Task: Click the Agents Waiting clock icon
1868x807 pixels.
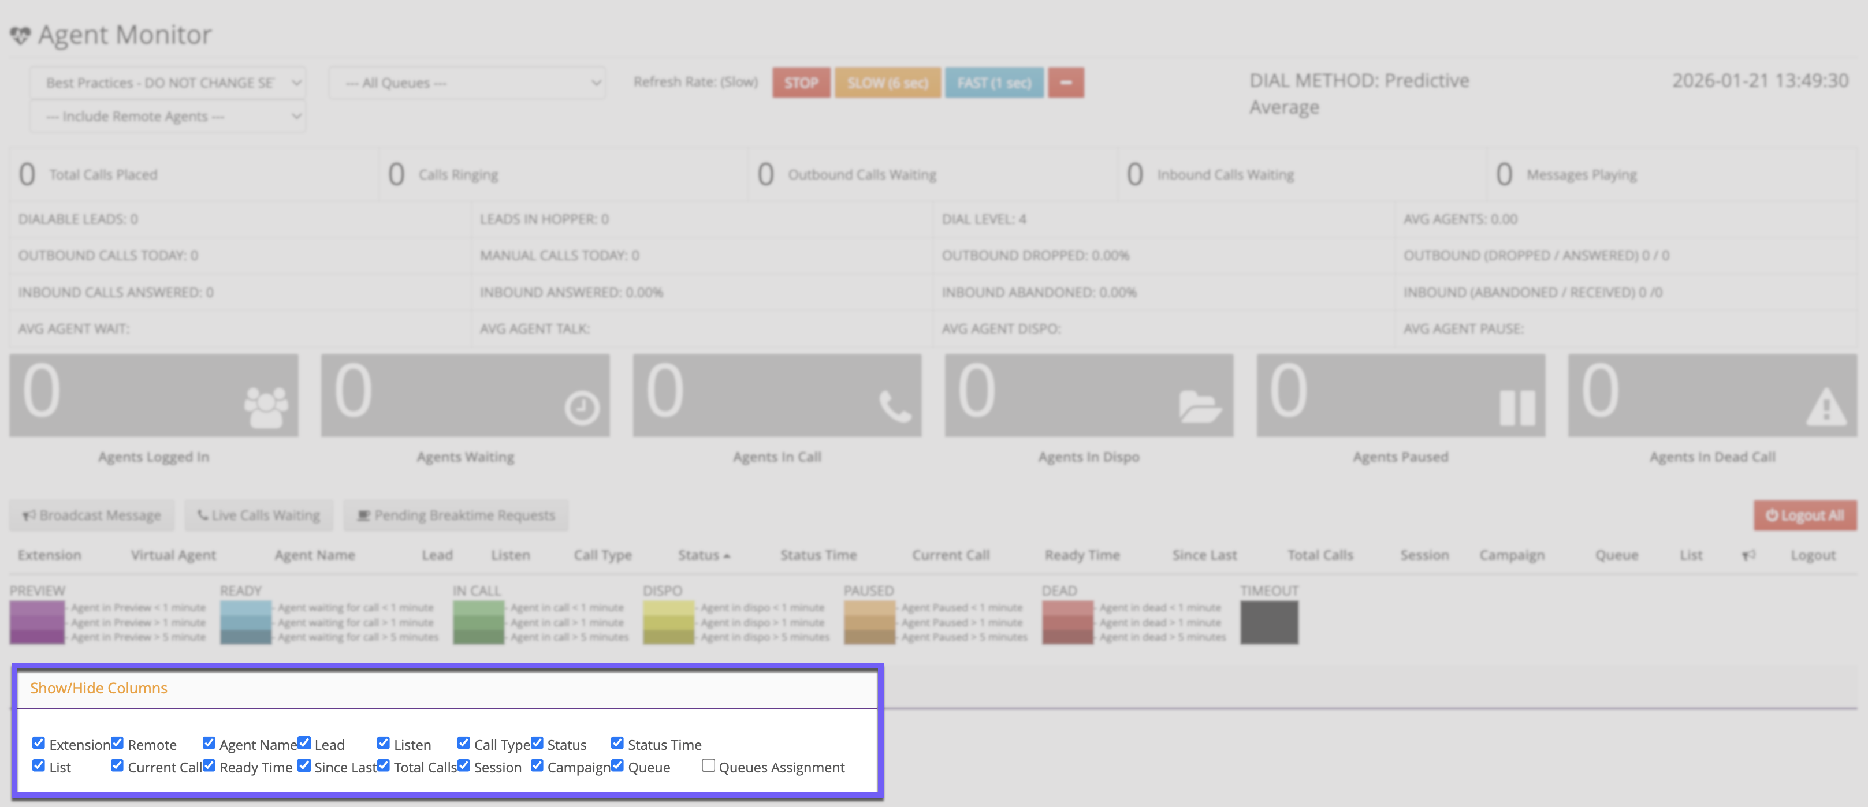Action: pos(581,408)
